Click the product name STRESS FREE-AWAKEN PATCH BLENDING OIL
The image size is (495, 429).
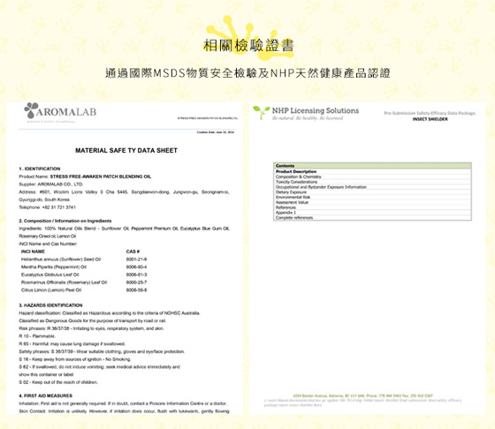[x=101, y=177]
